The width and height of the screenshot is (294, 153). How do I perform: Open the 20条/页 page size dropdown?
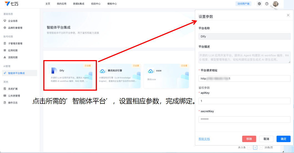269,147
